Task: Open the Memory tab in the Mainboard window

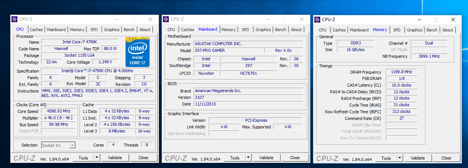Action: tap(228, 30)
